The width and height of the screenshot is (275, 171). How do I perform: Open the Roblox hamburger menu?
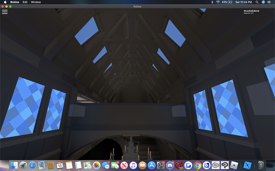[5, 12]
